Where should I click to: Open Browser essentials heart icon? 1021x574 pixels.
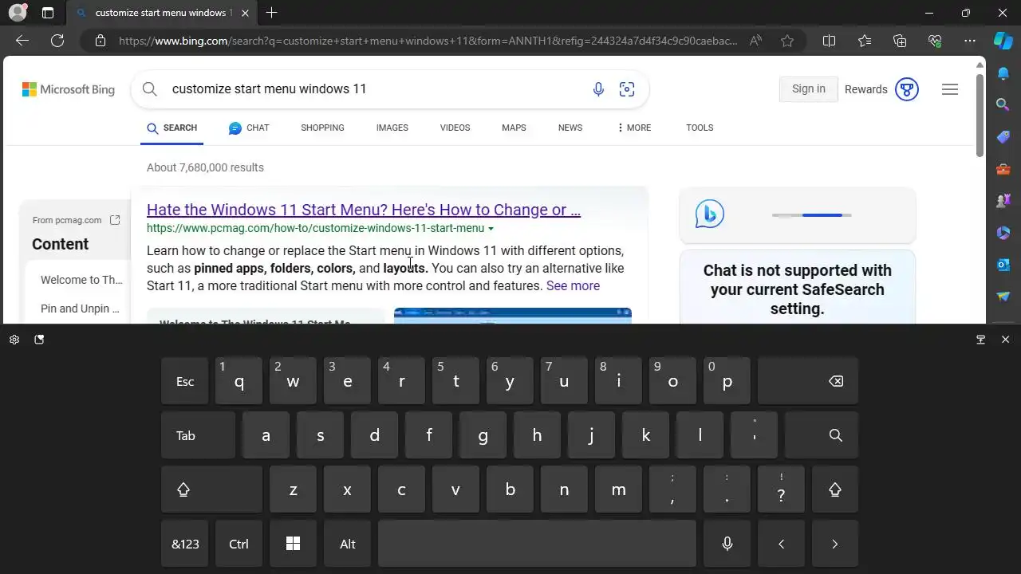pos(935,41)
